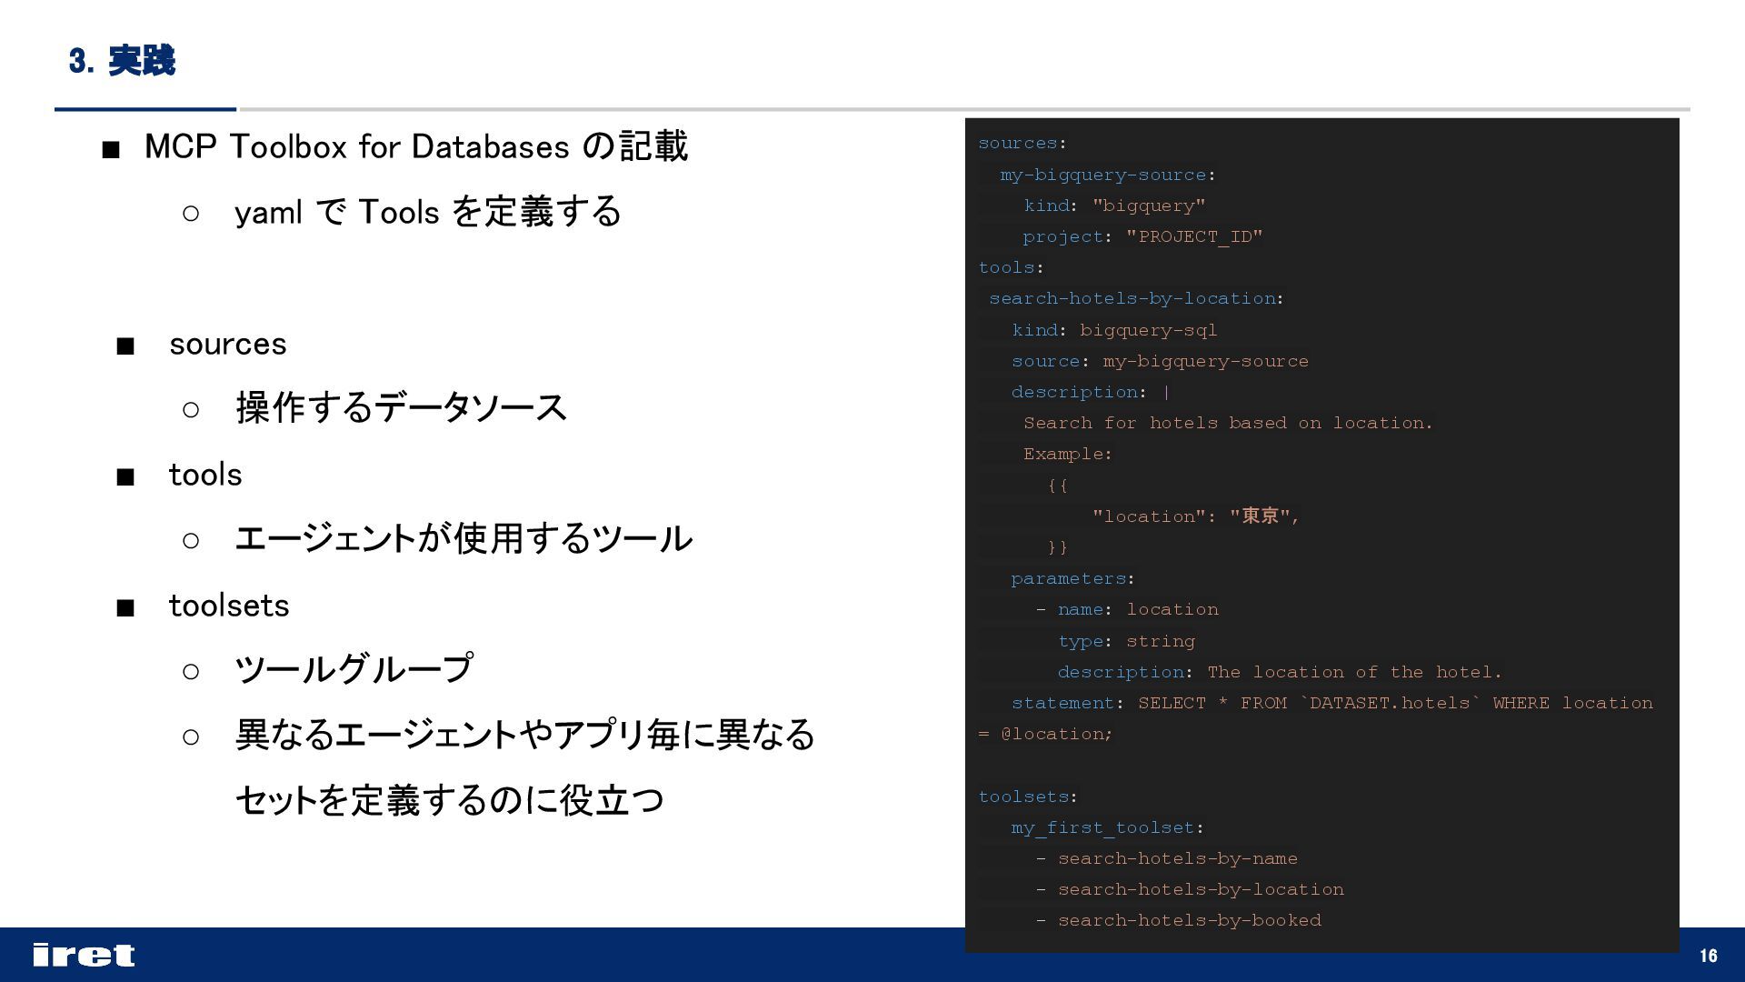Click 'search-hotels-by-location:' tool definition line

(x=1136, y=298)
